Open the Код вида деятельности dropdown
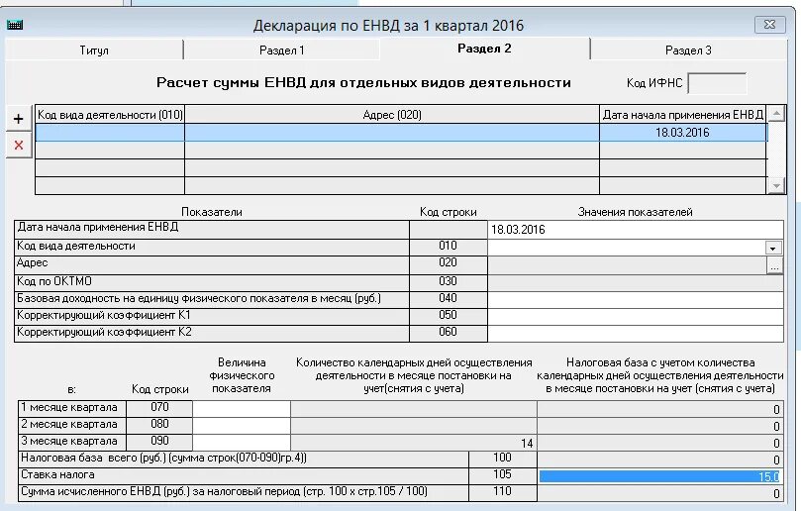The height and width of the screenshot is (511, 801). [773, 249]
